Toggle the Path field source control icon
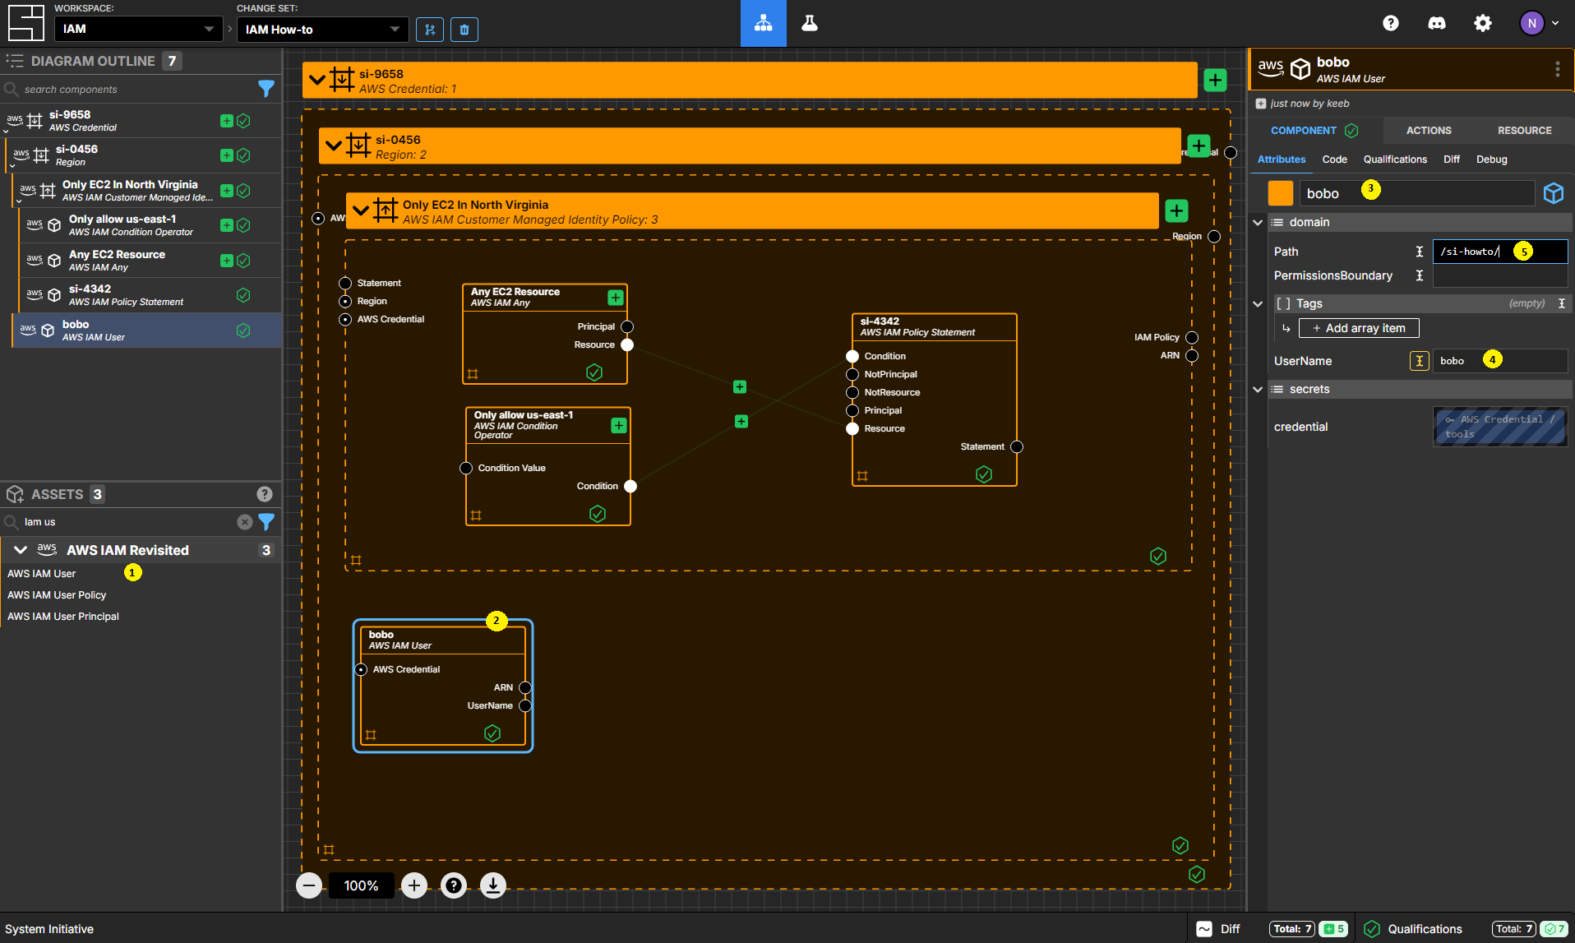 1420,252
